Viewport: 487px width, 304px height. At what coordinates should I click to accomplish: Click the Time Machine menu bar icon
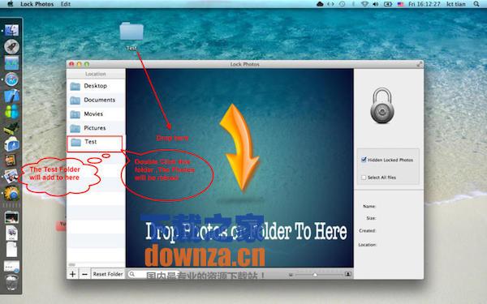tap(342, 4)
